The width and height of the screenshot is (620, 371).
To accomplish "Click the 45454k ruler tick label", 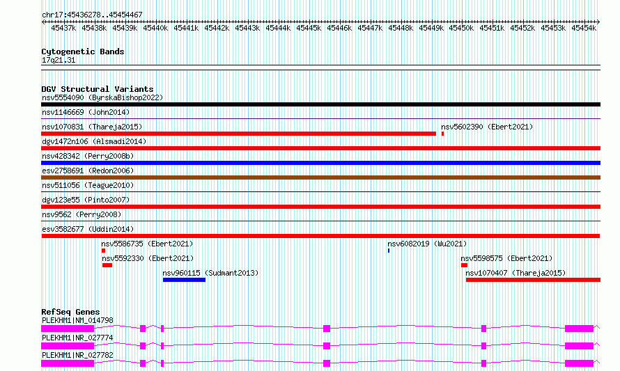I will [584, 28].
